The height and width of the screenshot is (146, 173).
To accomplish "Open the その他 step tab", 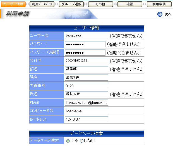I will click(100, 4).
